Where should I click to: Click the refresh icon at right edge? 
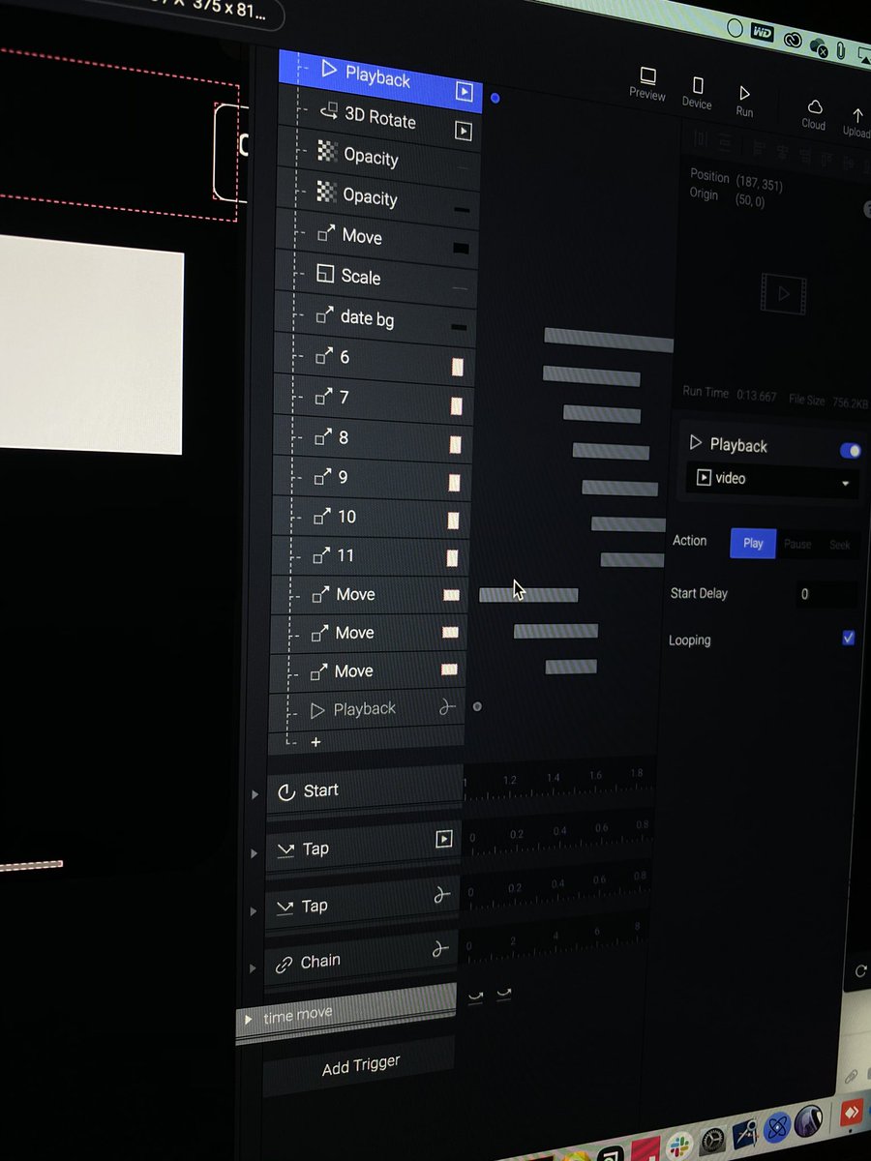[x=860, y=970]
